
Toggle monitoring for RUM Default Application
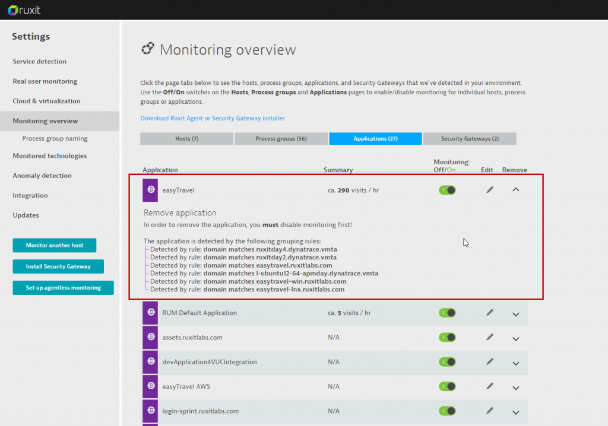pyautogui.click(x=447, y=313)
